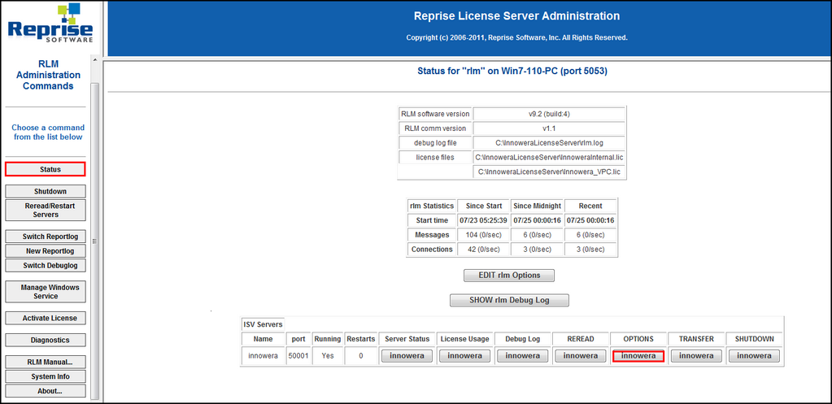Screen dimensions: 832x404
Task: Open innowera Server Status
Action: click(x=407, y=356)
